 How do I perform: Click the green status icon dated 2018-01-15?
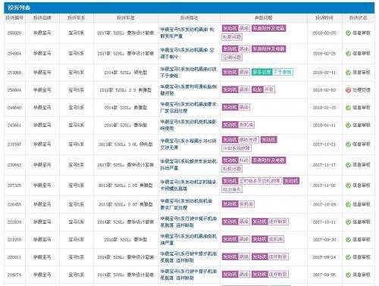click(x=348, y=107)
